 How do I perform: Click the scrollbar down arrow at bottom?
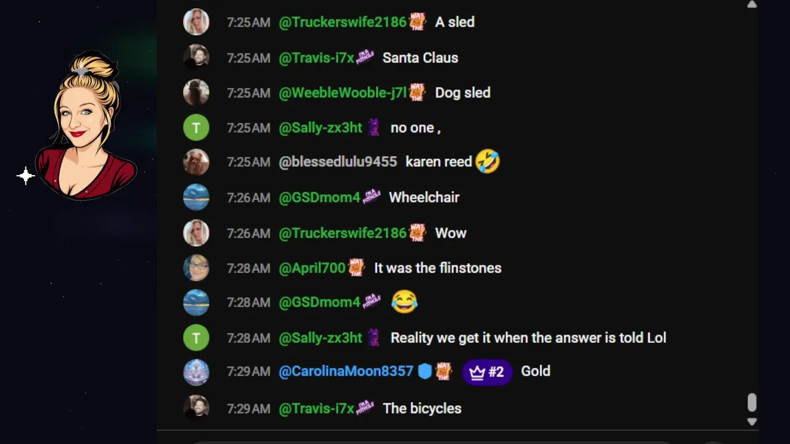pyautogui.click(x=752, y=422)
